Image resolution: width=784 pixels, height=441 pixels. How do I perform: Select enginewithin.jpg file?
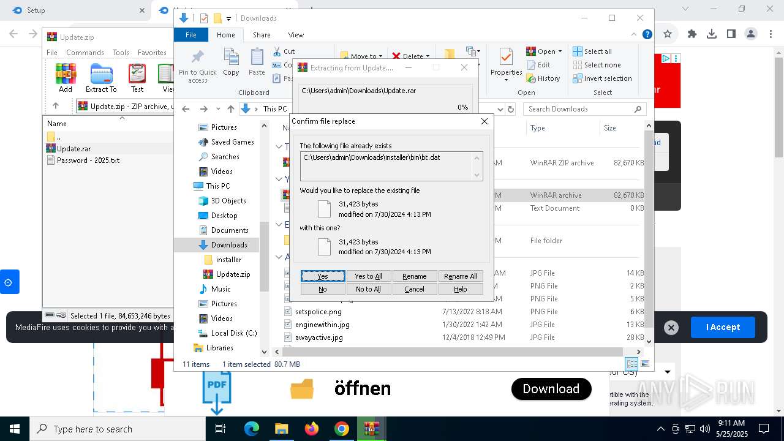[322, 325]
